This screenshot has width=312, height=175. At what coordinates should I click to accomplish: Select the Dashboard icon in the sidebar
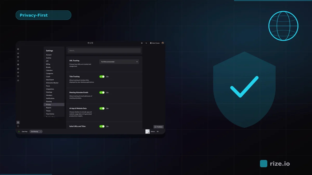tap(18, 49)
